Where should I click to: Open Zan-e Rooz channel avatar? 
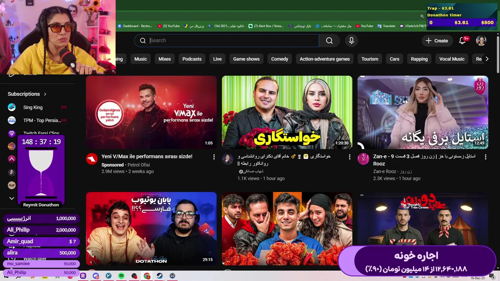363,159
